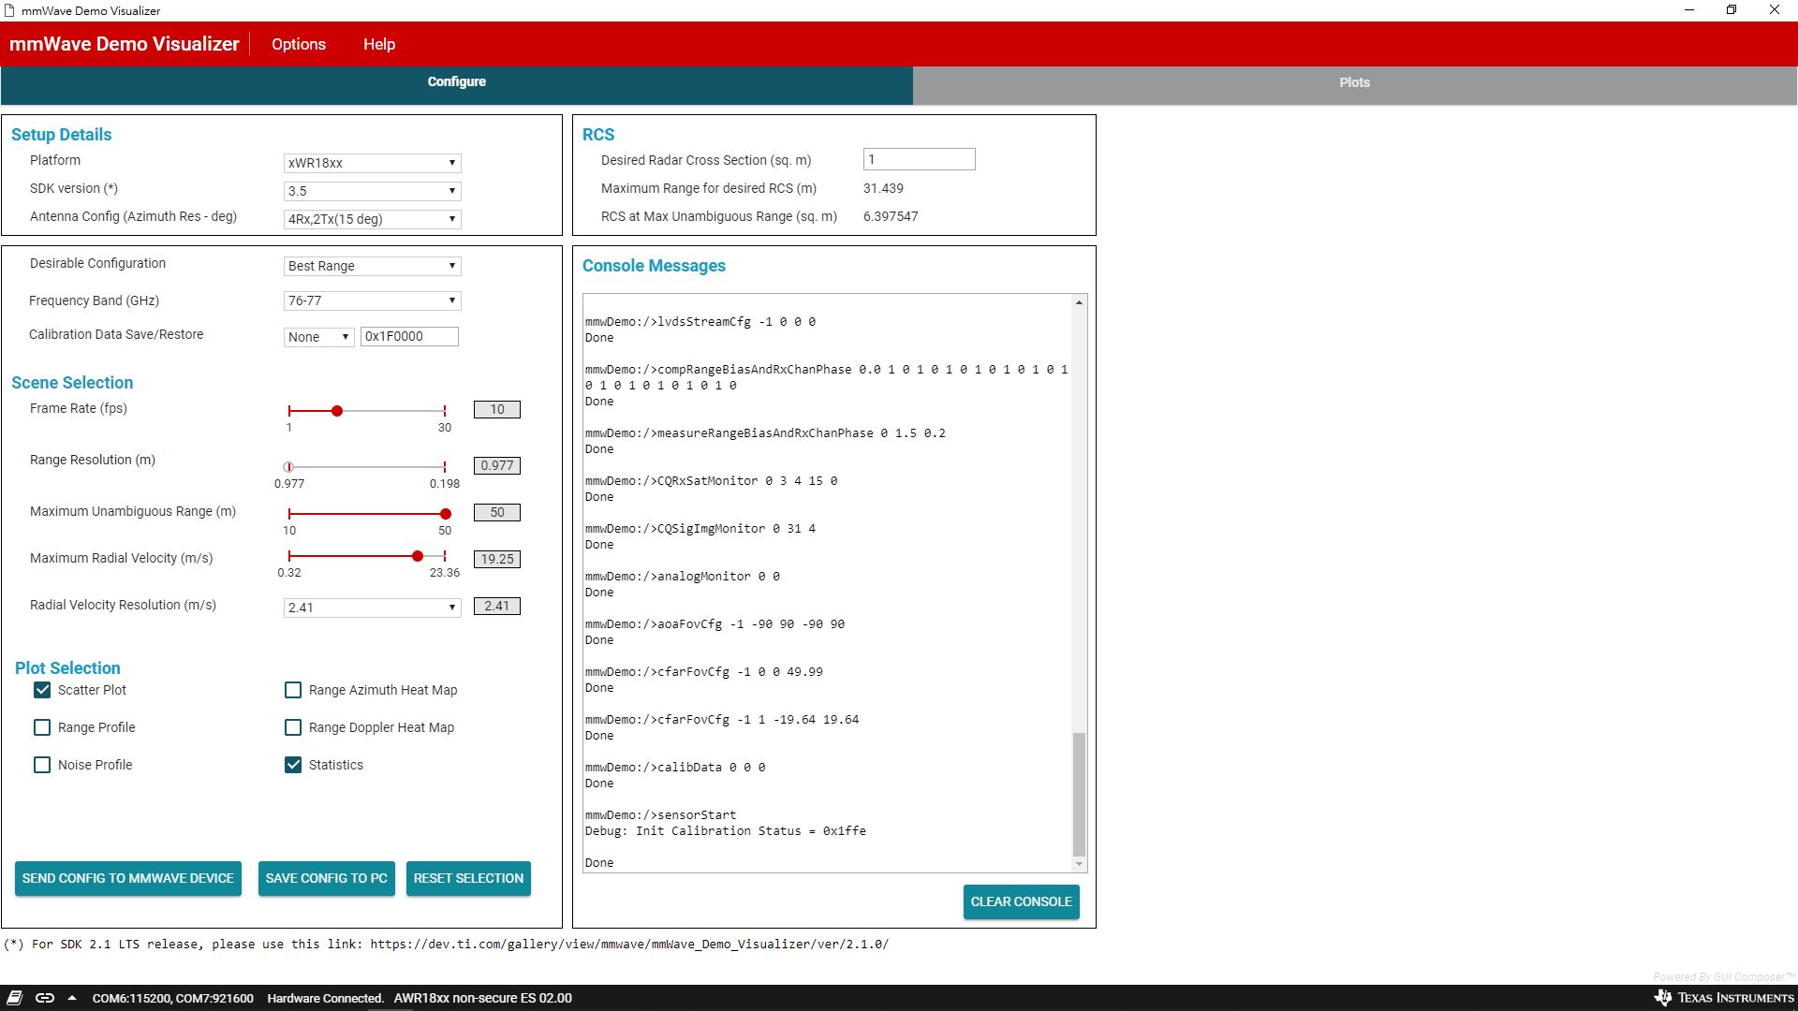Image resolution: width=1798 pixels, height=1011 pixels.
Task: Click the page icon in title bar
Action: coord(9,10)
